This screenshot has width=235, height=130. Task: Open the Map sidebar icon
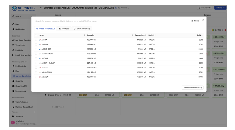(x=13, y=24)
